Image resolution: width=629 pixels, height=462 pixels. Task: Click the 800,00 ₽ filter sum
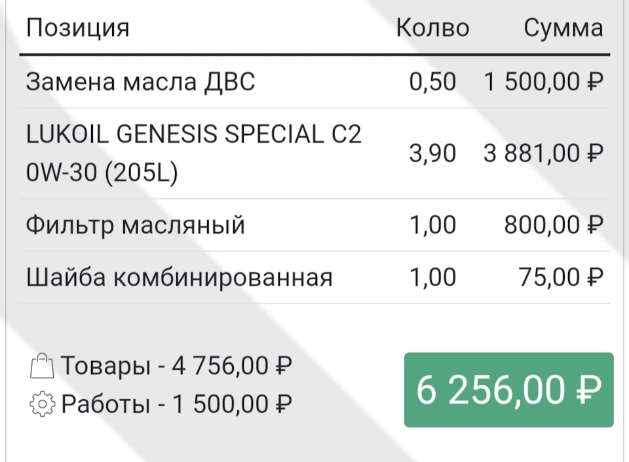pos(554,225)
